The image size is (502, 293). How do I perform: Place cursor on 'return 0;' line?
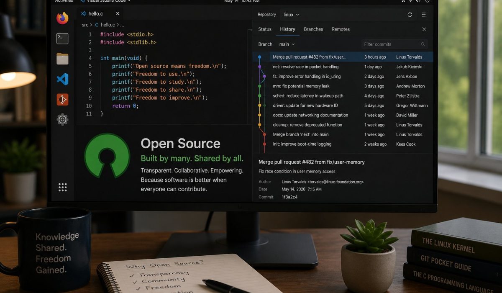pos(125,106)
